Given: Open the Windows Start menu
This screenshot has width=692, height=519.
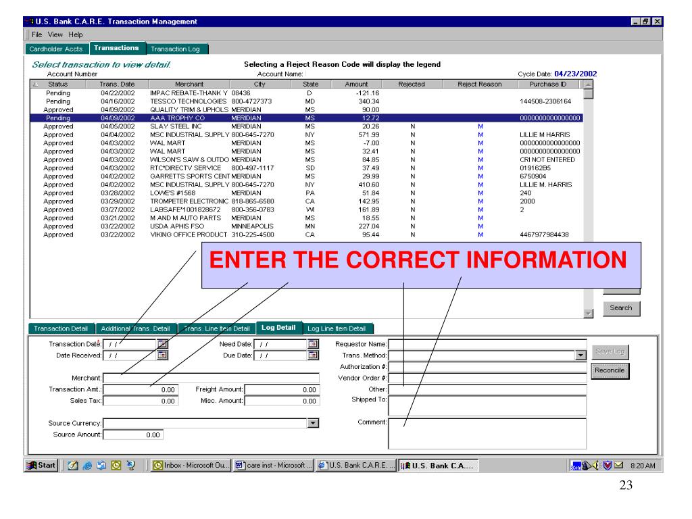Looking at the screenshot, I should tap(41, 465).
